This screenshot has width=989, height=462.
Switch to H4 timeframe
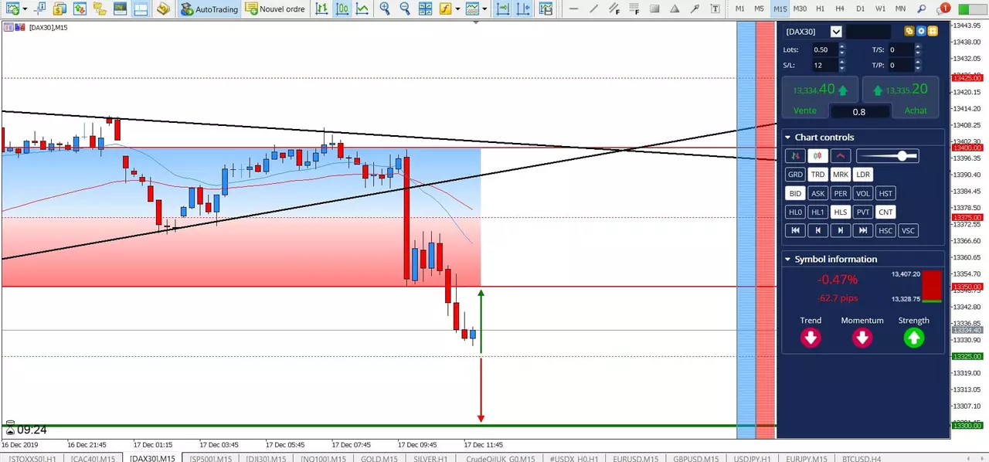tap(840, 9)
